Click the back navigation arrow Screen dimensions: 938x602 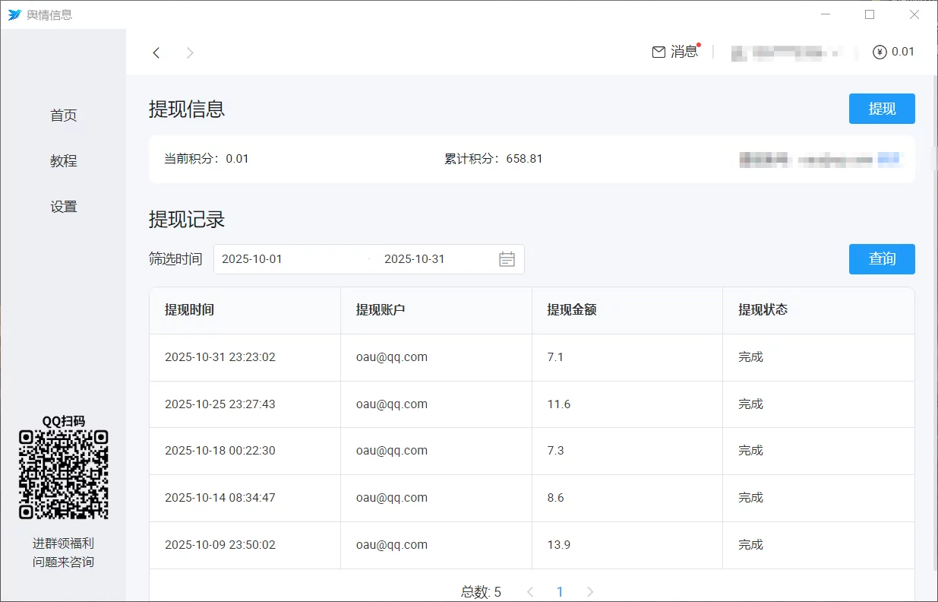click(156, 52)
